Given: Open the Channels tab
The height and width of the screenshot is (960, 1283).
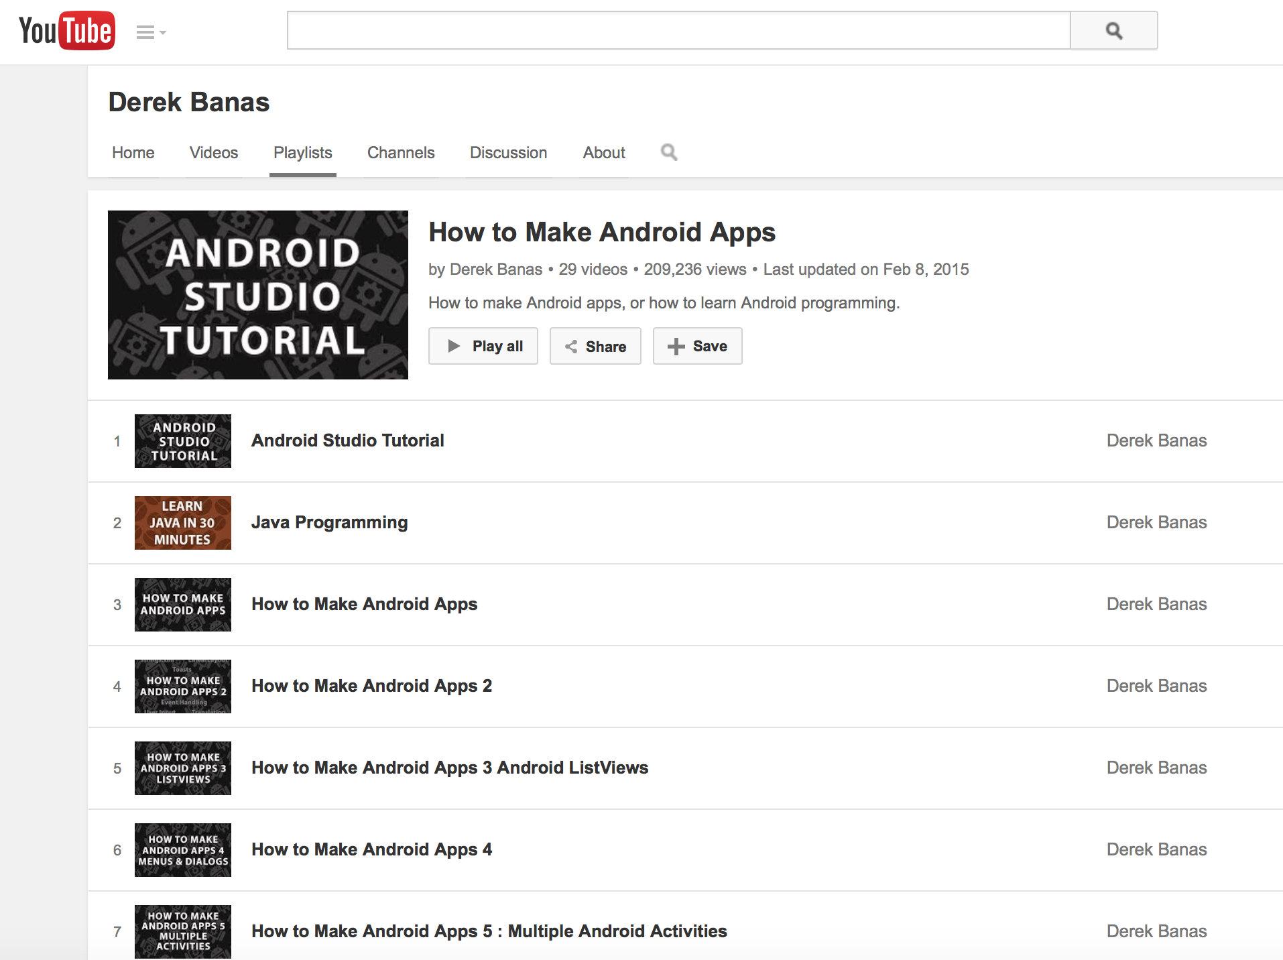Looking at the screenshot, I should click(401, 153).
